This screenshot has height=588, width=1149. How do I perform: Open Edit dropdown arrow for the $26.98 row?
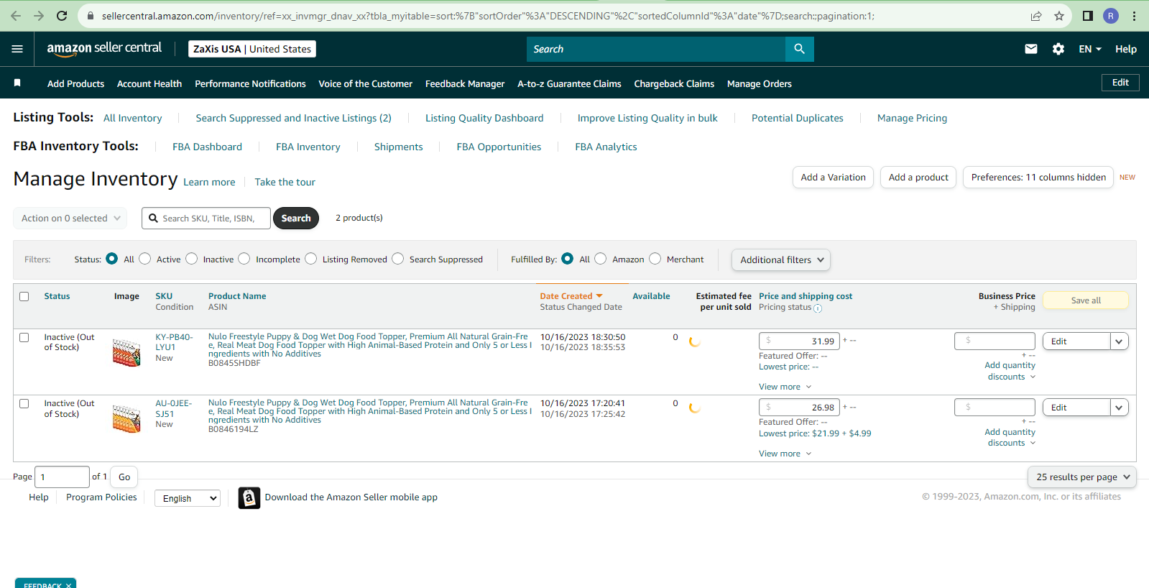click(1120, 408)
